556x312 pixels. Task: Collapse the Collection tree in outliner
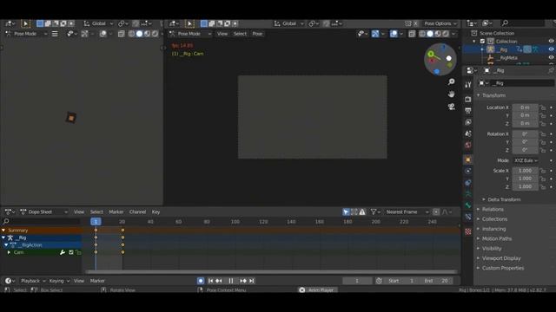tap(474, 42)
